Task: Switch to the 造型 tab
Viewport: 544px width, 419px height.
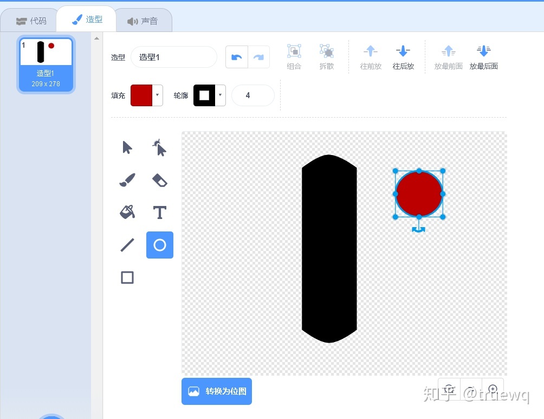Action: click(87, 19)
